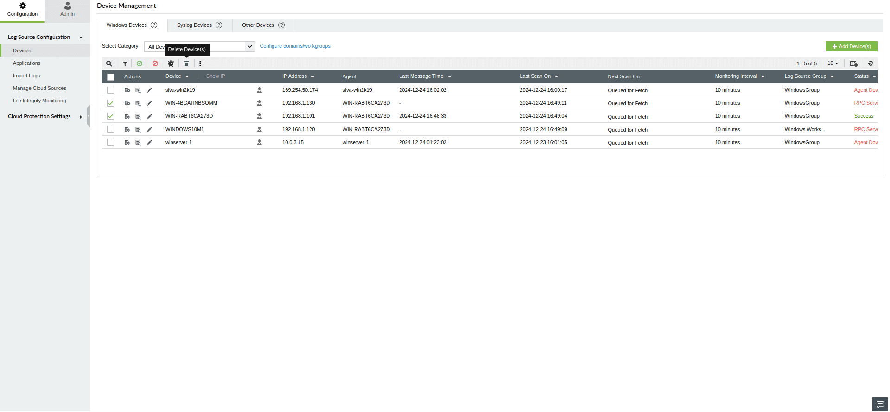Toggle the select-all checkbox in the table header
This screenshot has height=412, width=890.
pos(110,77)
